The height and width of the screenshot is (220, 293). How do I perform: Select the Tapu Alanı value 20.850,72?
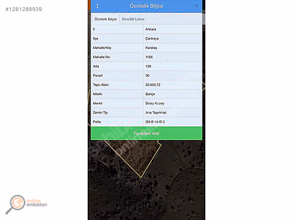[173, 85]
